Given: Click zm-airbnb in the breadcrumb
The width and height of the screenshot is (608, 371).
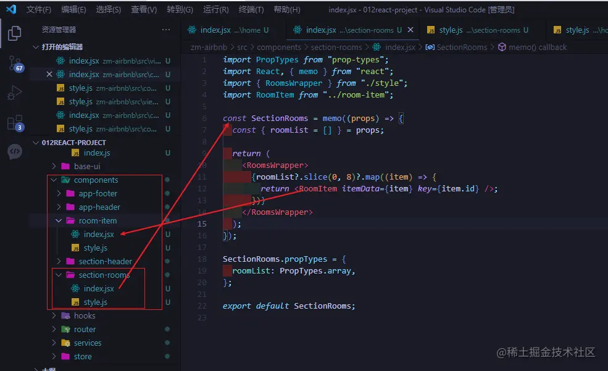Looking at the screenshot, I should tap(209, 48).
